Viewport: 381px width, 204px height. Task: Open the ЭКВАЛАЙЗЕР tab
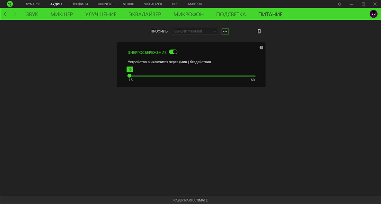click(x=145, y=15)
